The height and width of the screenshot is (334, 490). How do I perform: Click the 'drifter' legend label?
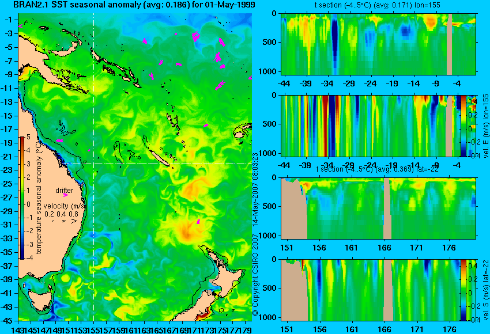[65, 191]
